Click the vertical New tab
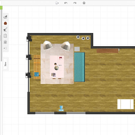The height and width of the screenshot is (135, 135). tap(5, 64)
